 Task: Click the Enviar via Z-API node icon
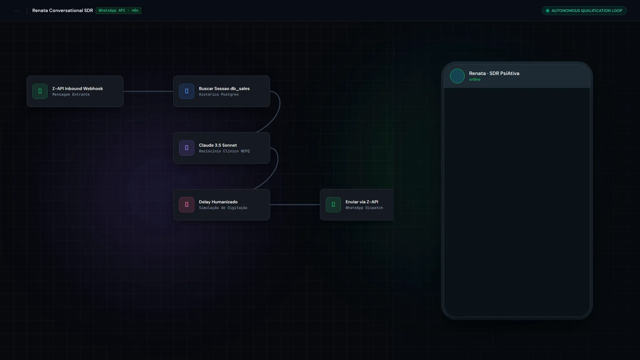[x=333, y=205]
